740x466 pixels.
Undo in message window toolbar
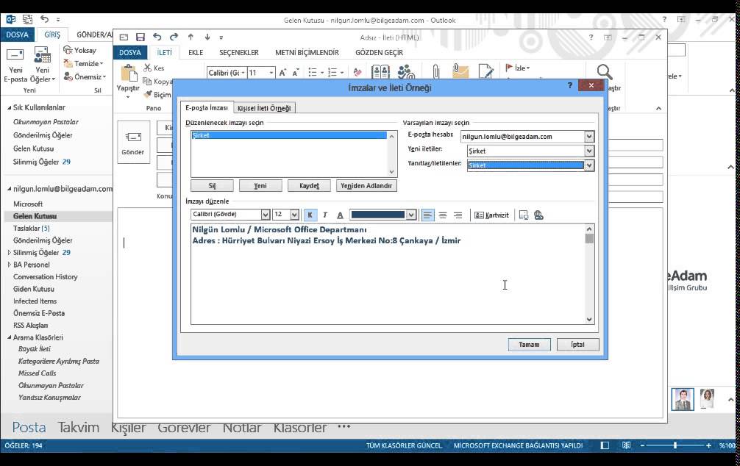157,37
